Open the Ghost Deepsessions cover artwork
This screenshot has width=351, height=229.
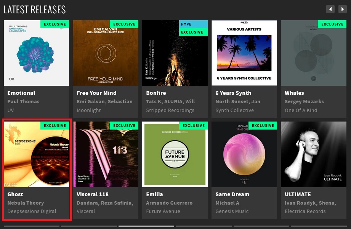[x=36, y=154]
